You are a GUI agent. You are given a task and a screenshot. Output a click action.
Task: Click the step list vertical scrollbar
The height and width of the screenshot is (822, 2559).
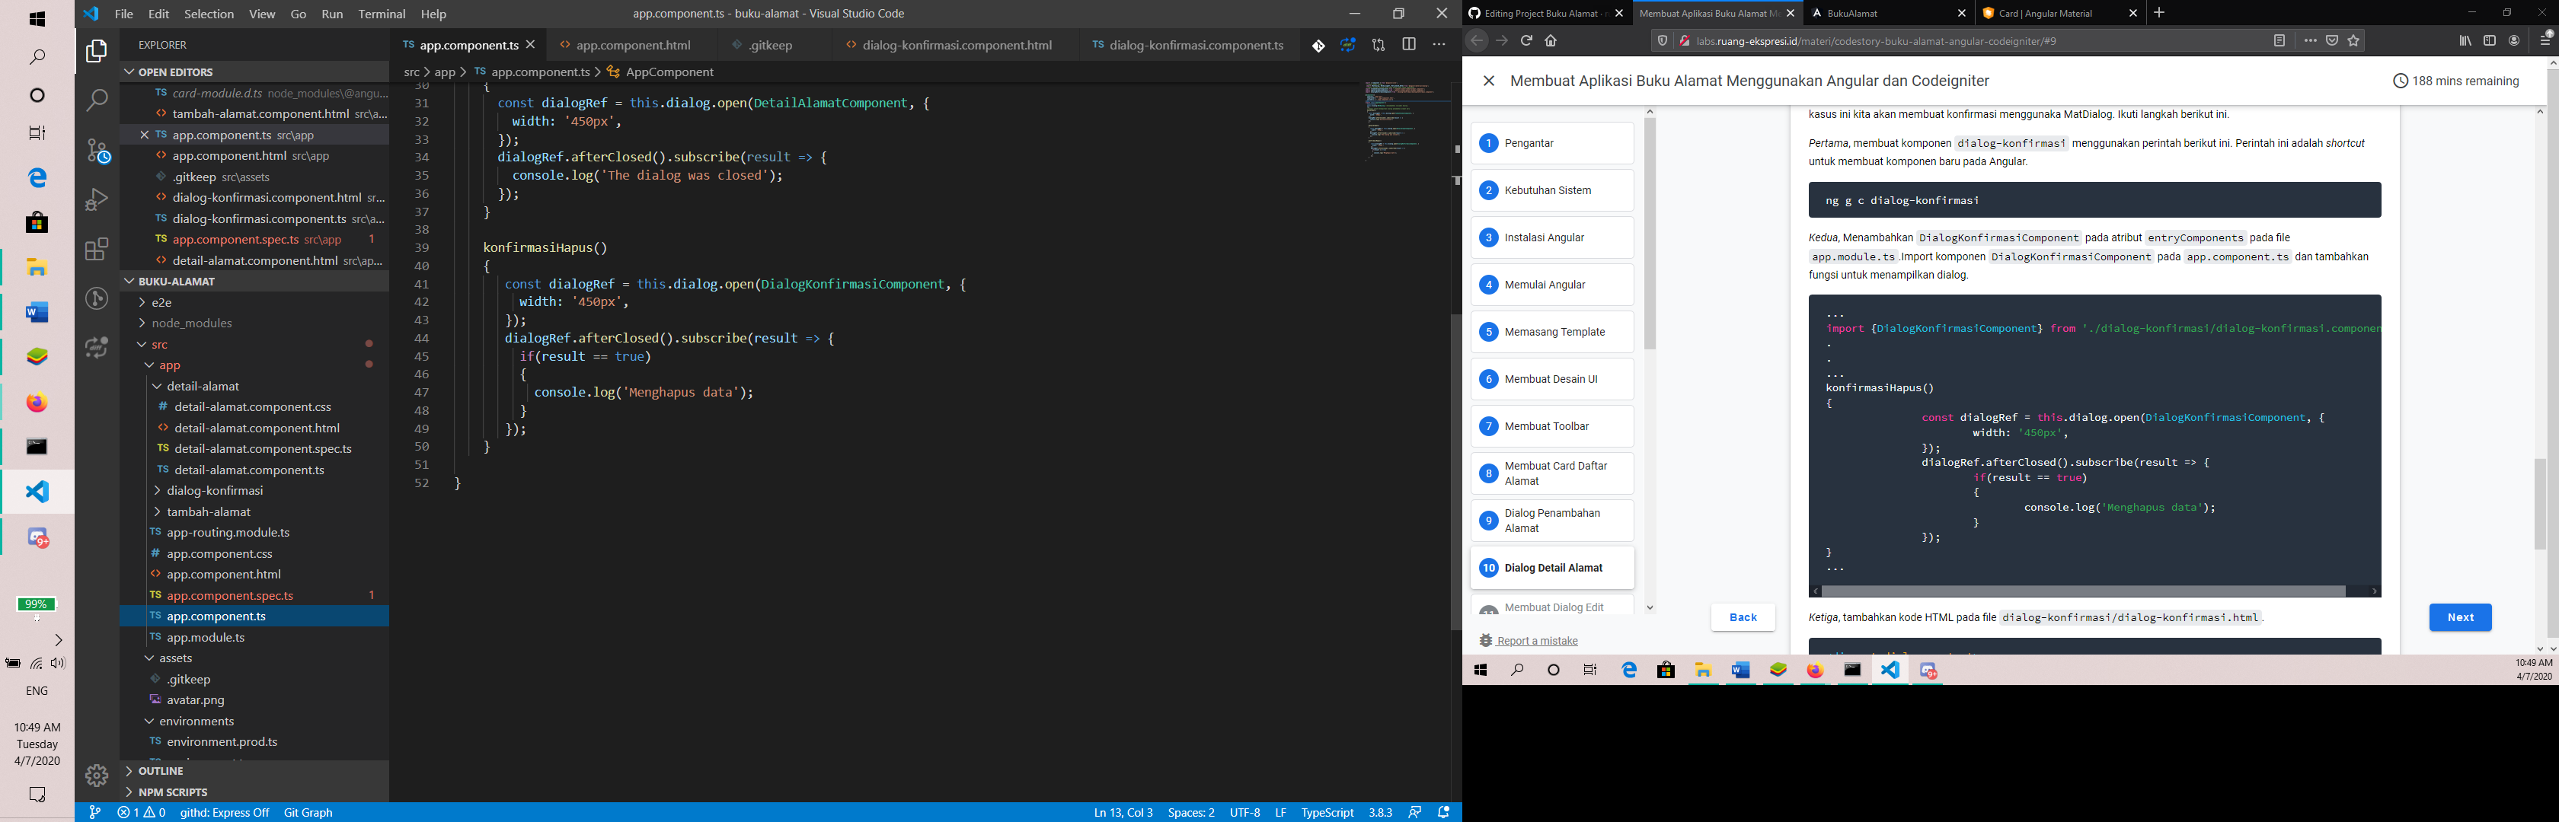[x=1649, y=234]
